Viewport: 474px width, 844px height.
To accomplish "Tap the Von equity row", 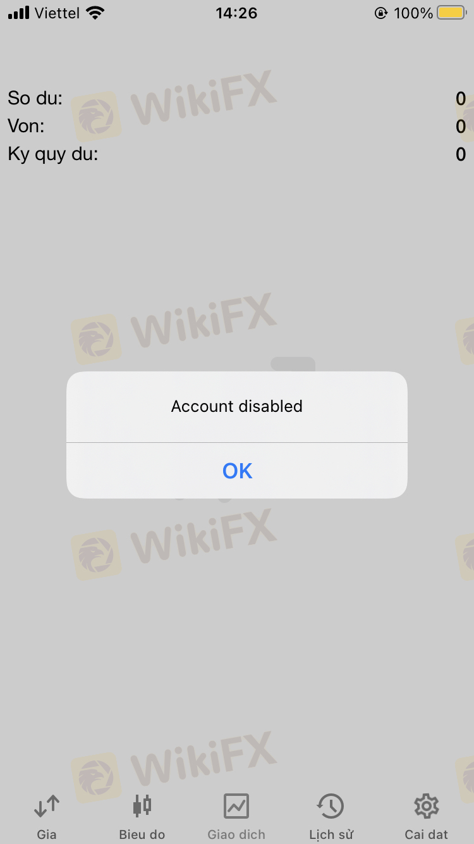I will pos(237,126).
